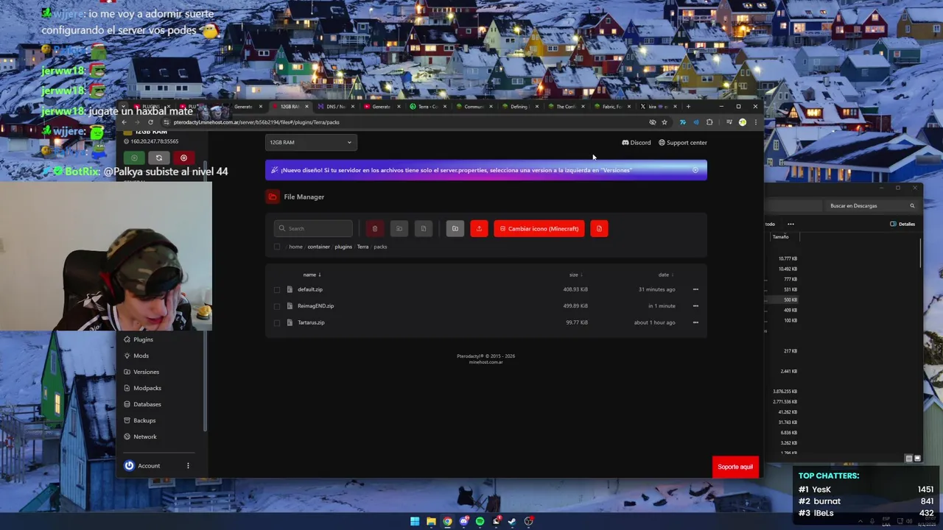
Task: Open Windows Start menu
Action: coord(415,521)
